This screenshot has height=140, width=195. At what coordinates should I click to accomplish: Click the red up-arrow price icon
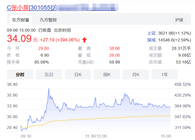tap(84, 40)
